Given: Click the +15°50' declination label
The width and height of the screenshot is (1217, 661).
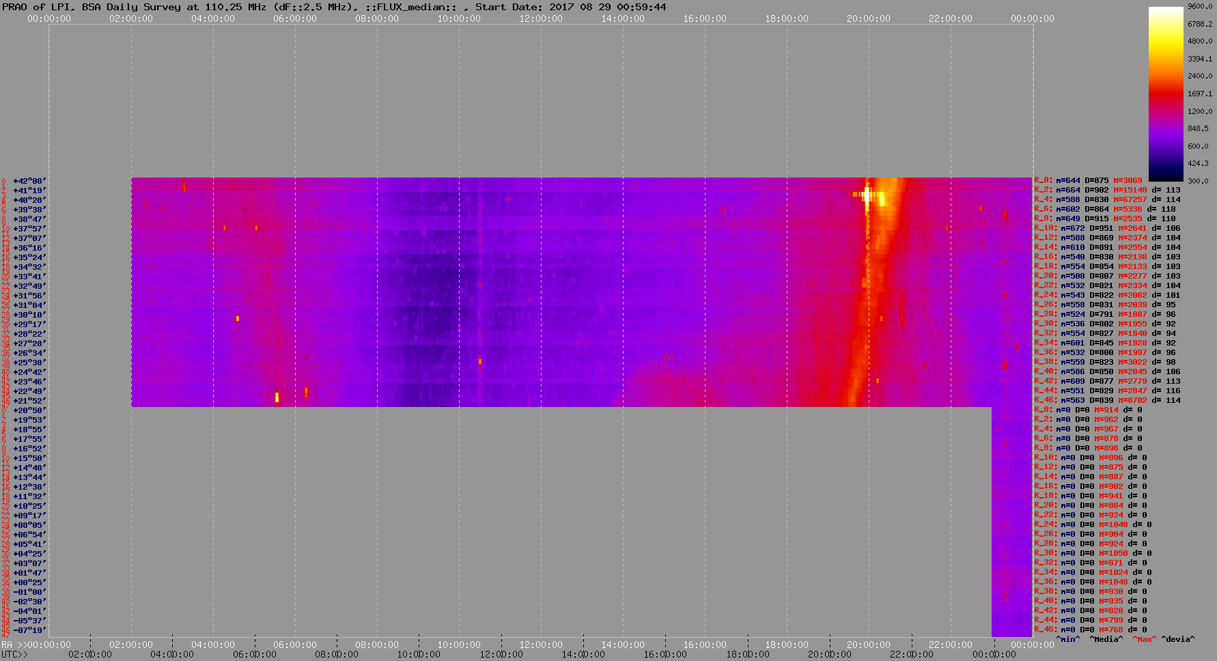Looking at the screenshot, I should point(29,458).
